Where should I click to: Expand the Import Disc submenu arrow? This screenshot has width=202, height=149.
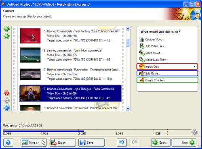pyautogui.click(x=194, y=66)
